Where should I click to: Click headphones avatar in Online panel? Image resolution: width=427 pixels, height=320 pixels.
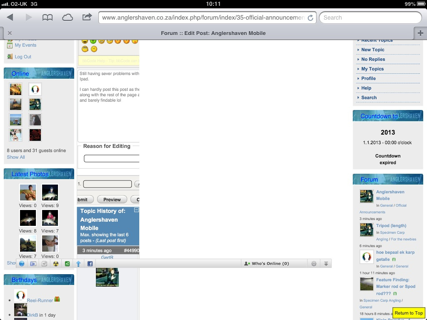tap(35, 89)
